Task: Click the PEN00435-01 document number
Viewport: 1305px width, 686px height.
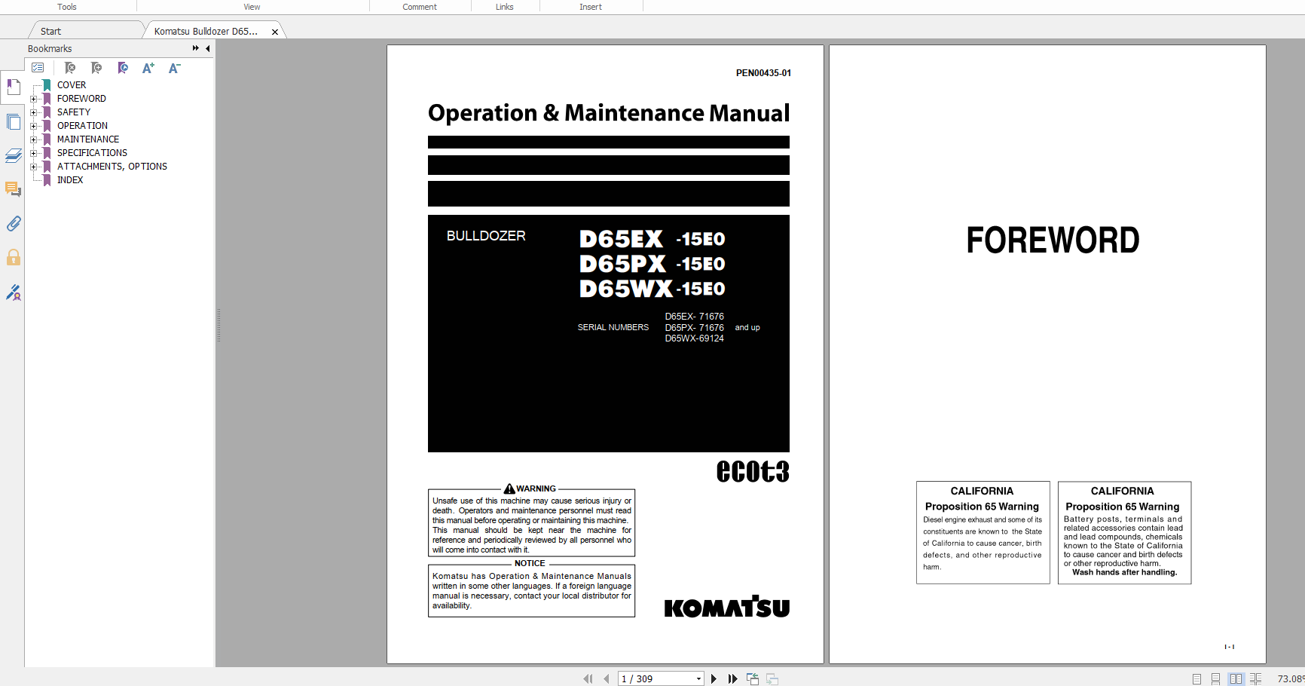Action: (x=763, y=73)
